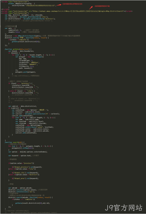The width and height of the screenshot is (146, 214).
Task: Click the red arrow pointing to the key parameter
Action: pyautogui.click(x=91, y=8)
